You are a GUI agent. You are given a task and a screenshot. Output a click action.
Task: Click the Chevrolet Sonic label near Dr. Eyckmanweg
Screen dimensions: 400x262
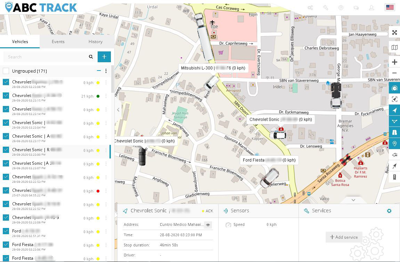pos(280,120)
